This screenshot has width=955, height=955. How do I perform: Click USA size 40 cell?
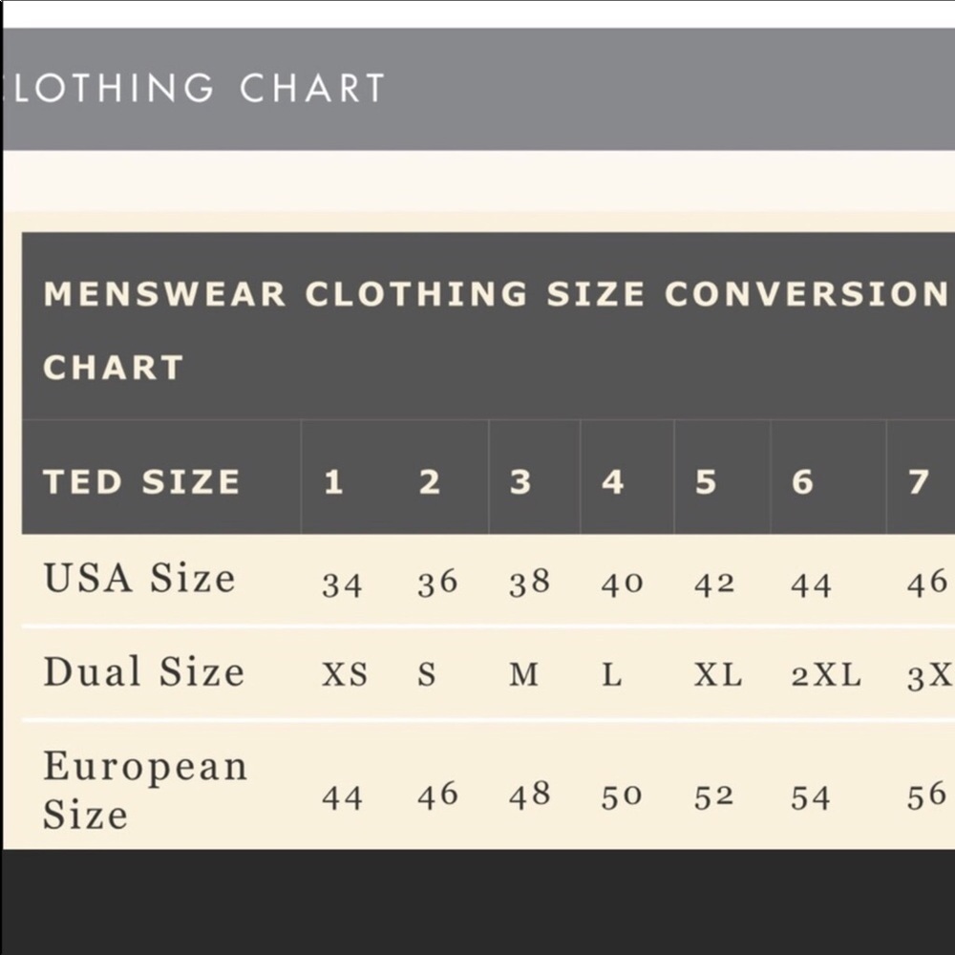[x=622, y=584]
